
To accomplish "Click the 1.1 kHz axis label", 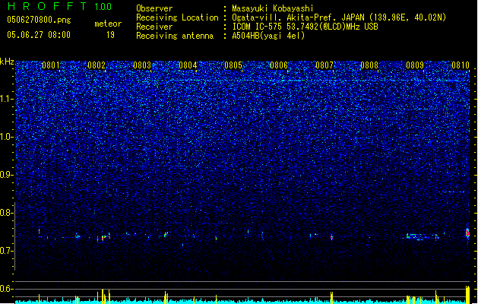I will pyautogui.click(x=7, y=99).
